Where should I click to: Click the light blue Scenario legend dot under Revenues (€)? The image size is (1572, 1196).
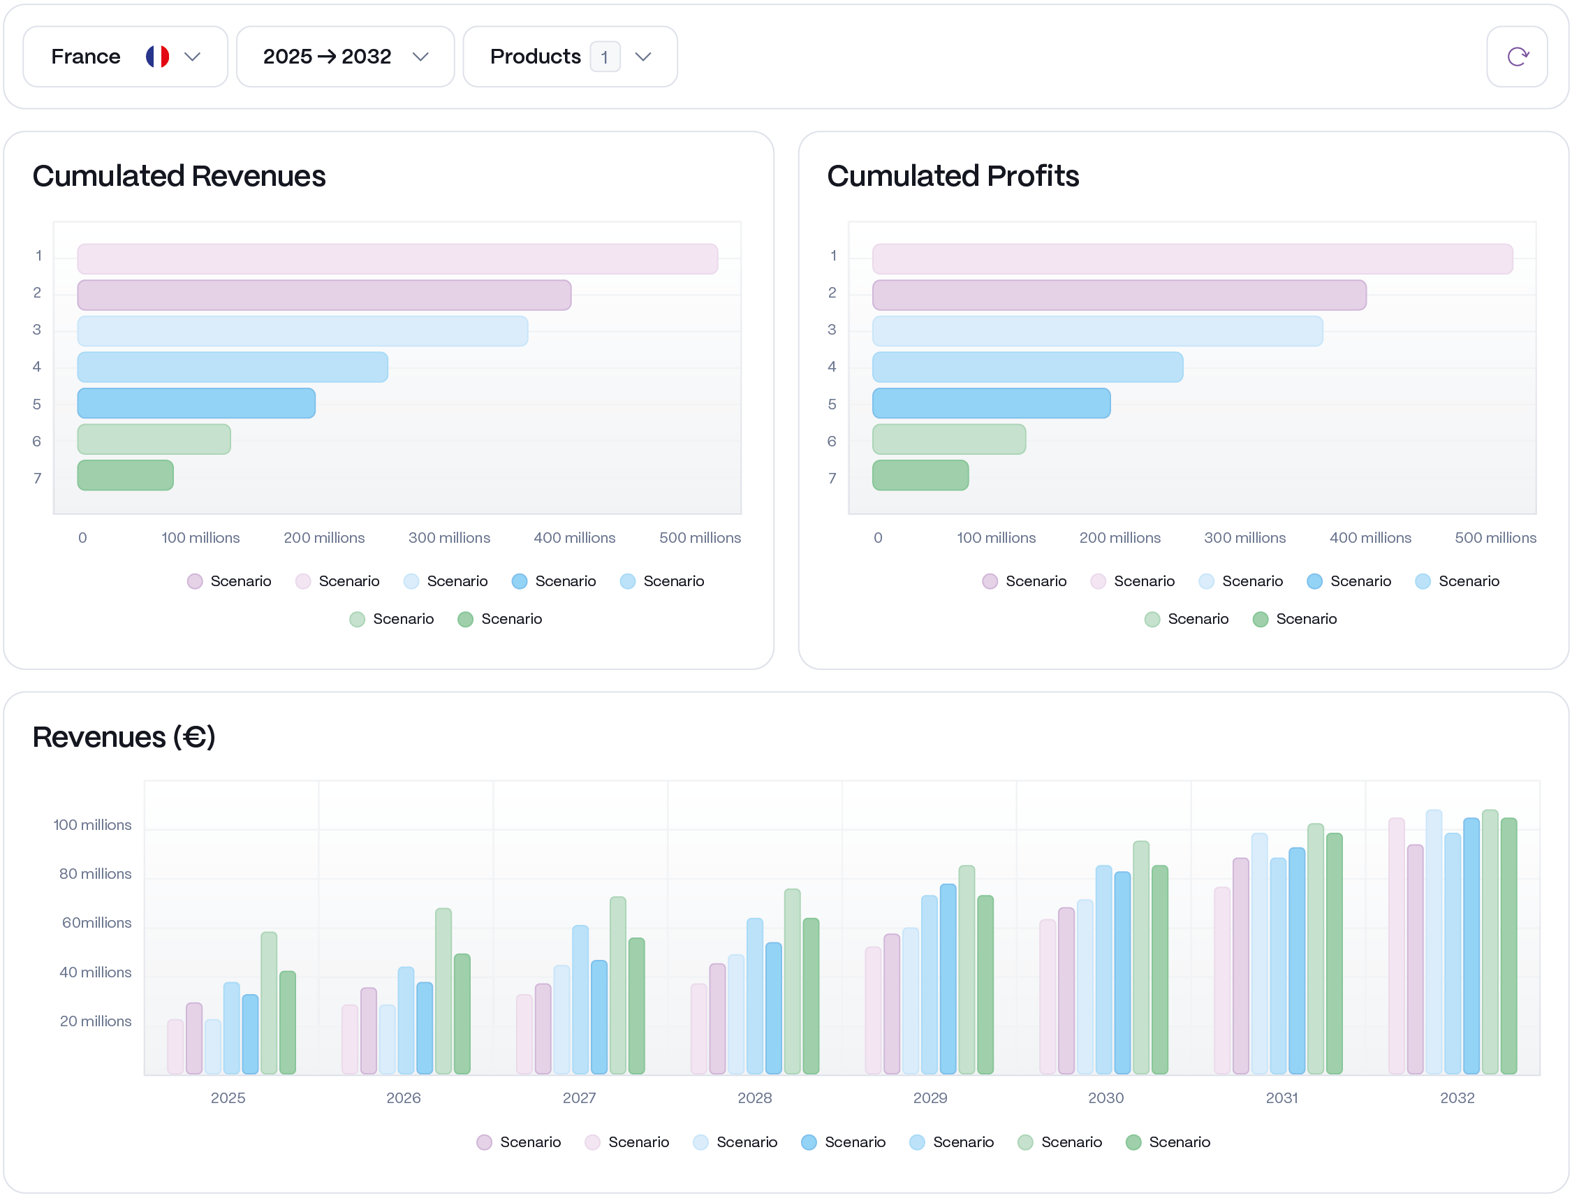click(x=916, y=1142)
